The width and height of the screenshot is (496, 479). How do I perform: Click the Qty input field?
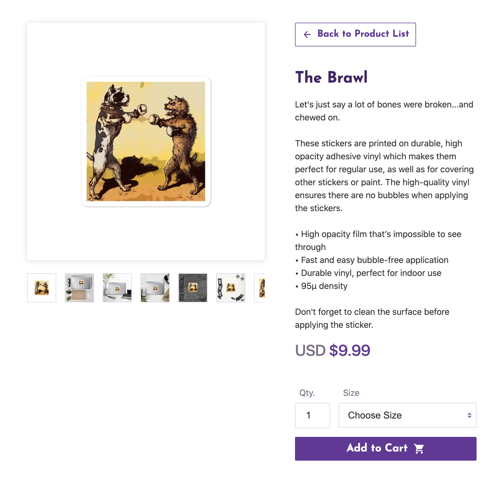312,415
